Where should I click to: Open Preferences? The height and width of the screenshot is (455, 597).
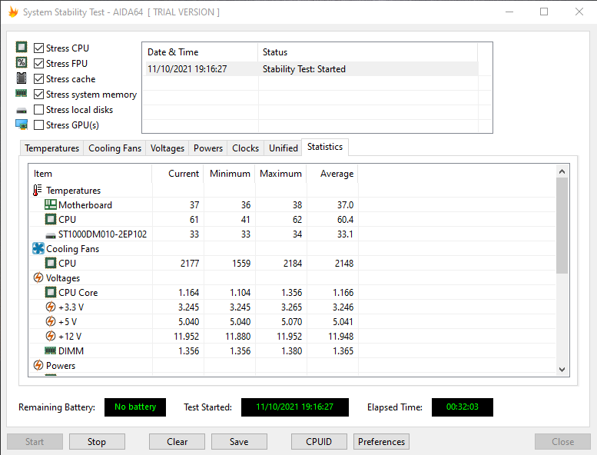click(x=382, y=442)
